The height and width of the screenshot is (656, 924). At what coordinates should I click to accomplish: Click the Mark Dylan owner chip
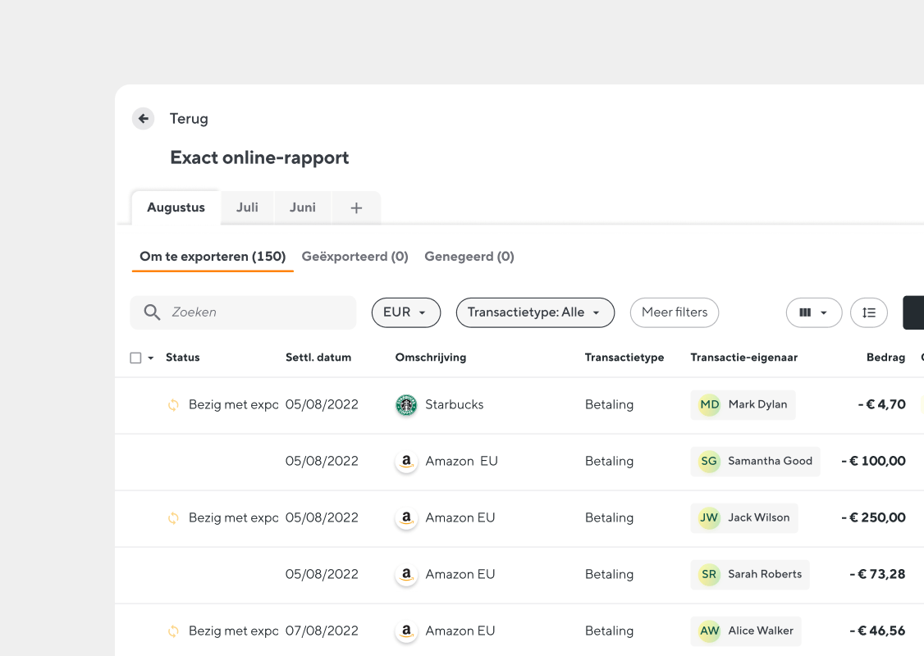tap(743, 404)
